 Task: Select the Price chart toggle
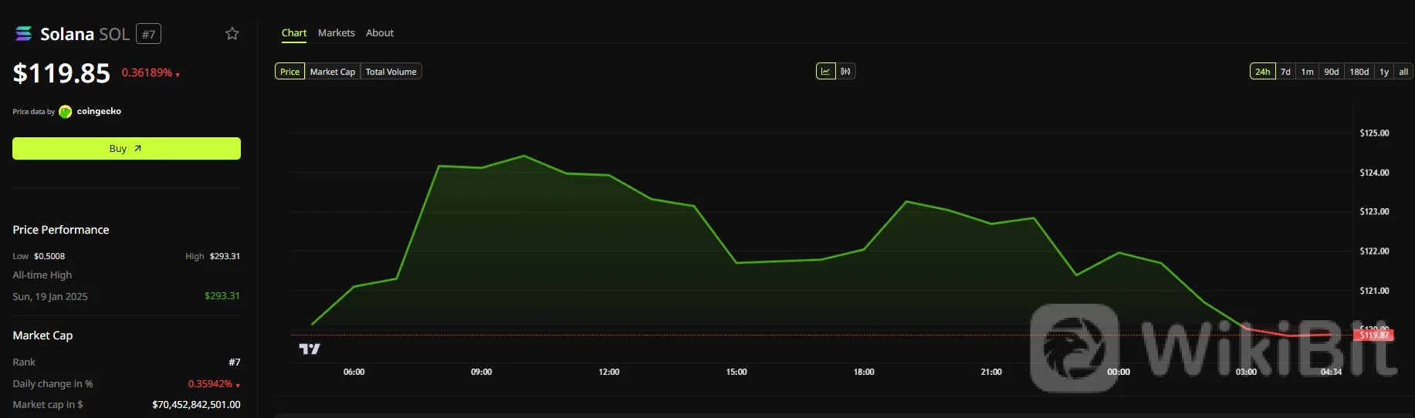pyautogui.click(x=290, y=71)
